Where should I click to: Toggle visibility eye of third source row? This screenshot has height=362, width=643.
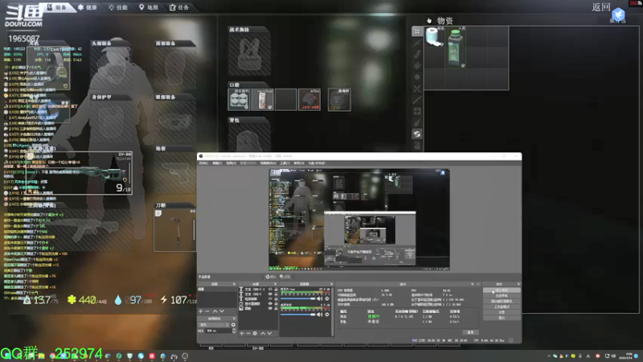[x=270, y=298]
